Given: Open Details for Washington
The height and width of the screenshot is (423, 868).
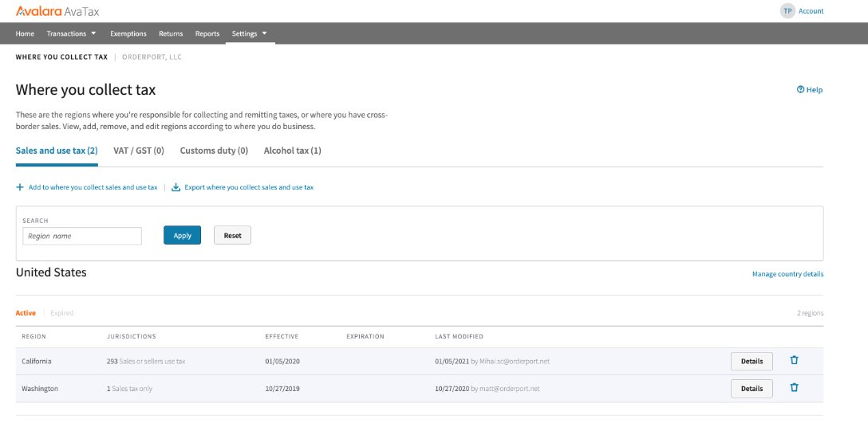Looking at the screenshot, I should (752, 388).
